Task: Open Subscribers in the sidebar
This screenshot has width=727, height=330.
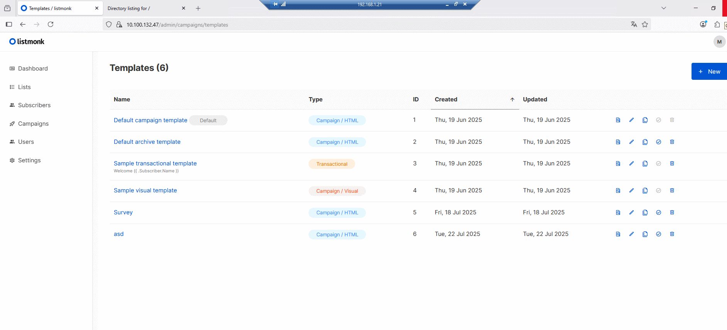Action: [34, 105]
